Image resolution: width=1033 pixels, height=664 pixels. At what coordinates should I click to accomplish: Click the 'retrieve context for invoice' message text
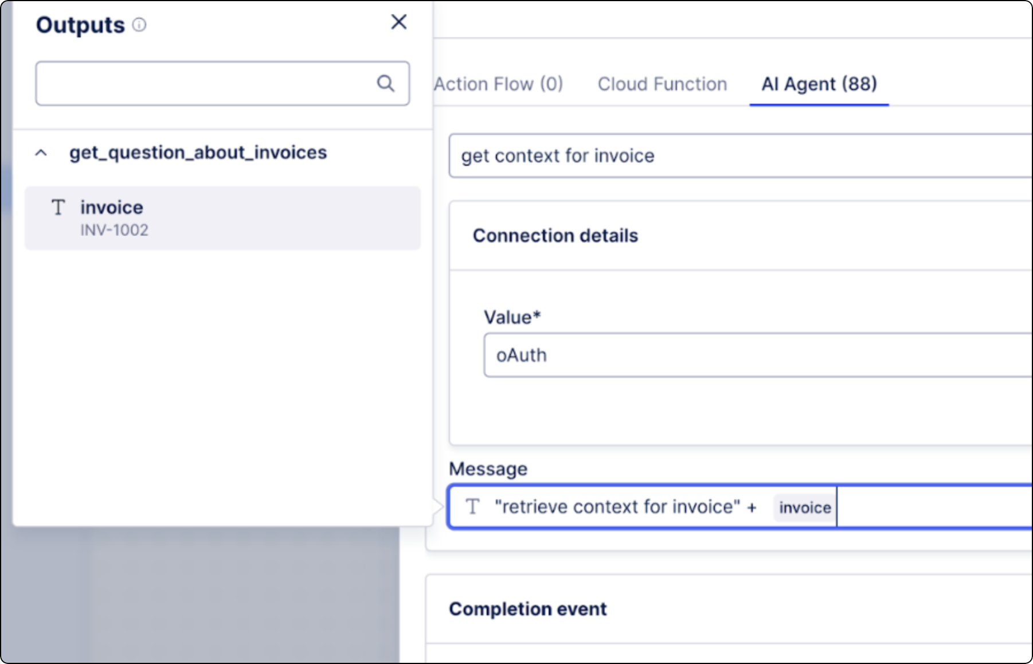(x=617, y=507)
